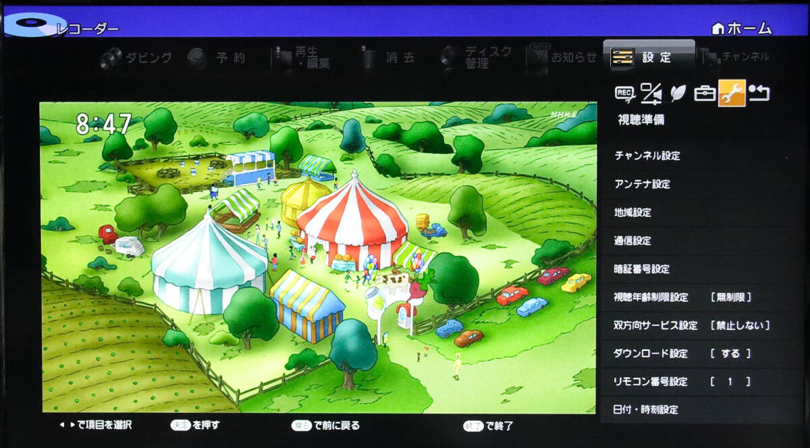Open 通信設定

click(x=701, y=241)
